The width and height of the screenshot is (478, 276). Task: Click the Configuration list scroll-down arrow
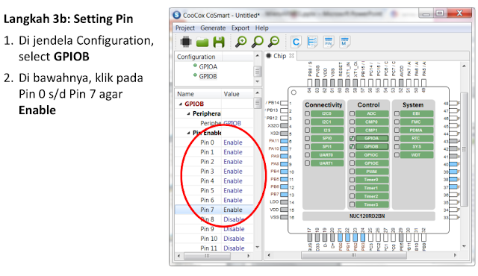(x=257, y=81)
